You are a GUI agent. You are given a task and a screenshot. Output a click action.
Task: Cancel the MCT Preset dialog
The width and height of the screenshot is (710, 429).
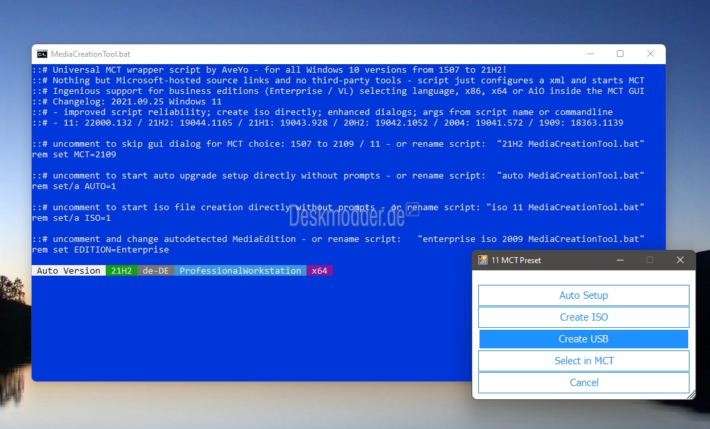click(x=583, y=383)
